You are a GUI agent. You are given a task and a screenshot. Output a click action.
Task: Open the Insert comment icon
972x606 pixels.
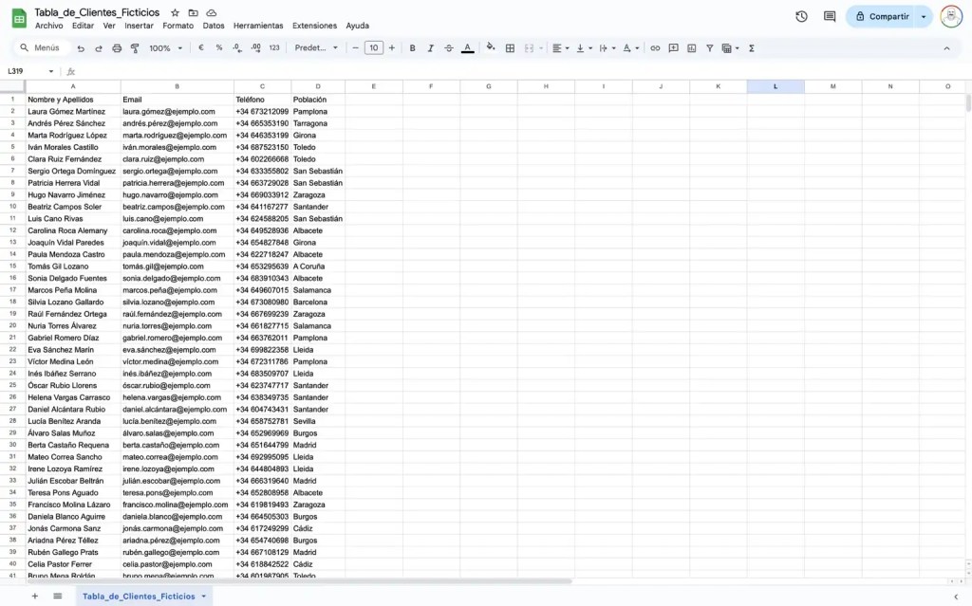pos(673,47)
